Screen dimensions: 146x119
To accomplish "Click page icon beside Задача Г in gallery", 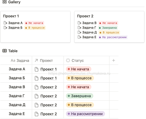I will tap(79, 28).
